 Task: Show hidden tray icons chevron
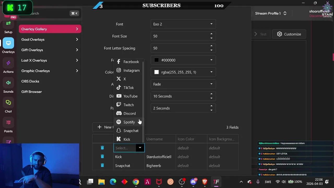pyautogui.click(x=241, y=182)
